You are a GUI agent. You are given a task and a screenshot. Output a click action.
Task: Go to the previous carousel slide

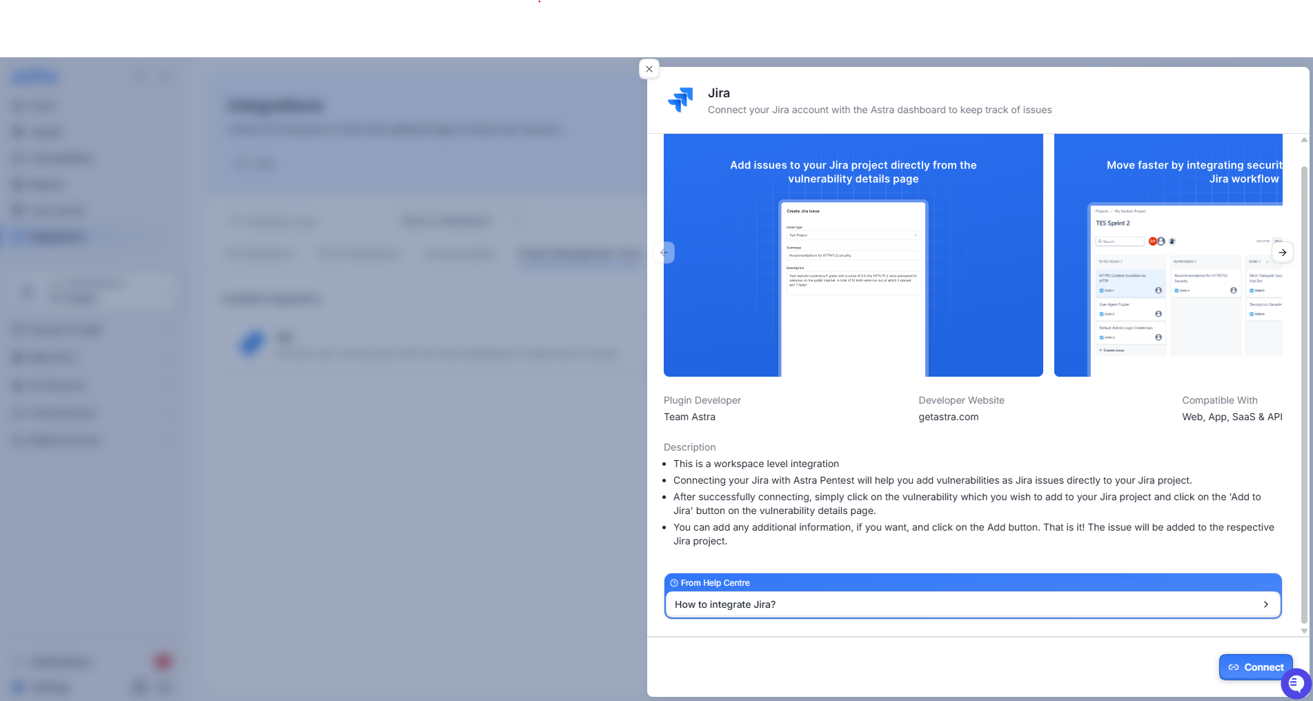point(664,253)
